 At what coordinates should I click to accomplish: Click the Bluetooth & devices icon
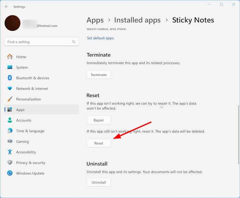pyautogui.click(x=10, y=78)
